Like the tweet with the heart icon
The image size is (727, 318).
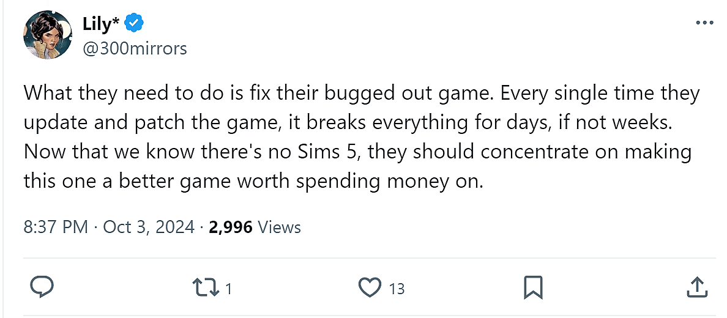pos(370,287)
